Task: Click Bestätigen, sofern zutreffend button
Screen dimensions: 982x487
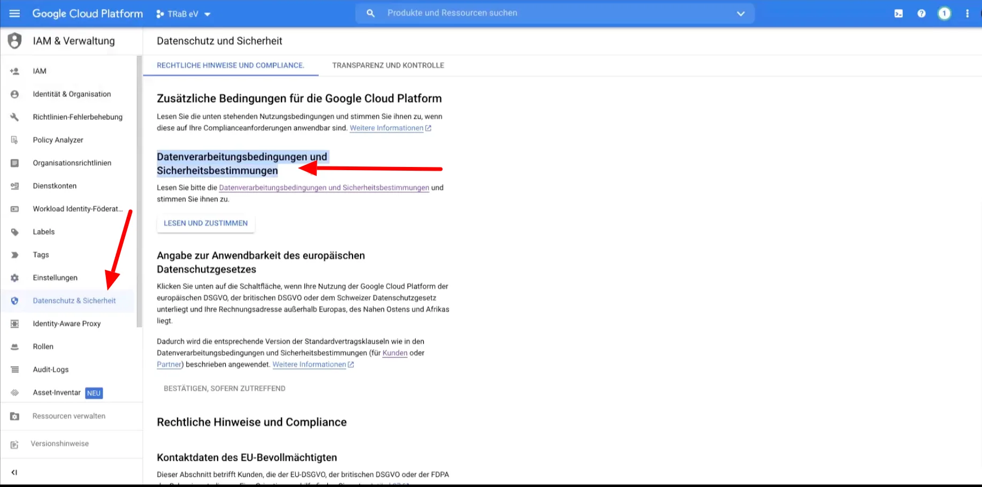Action: click(x=224, y=389)
